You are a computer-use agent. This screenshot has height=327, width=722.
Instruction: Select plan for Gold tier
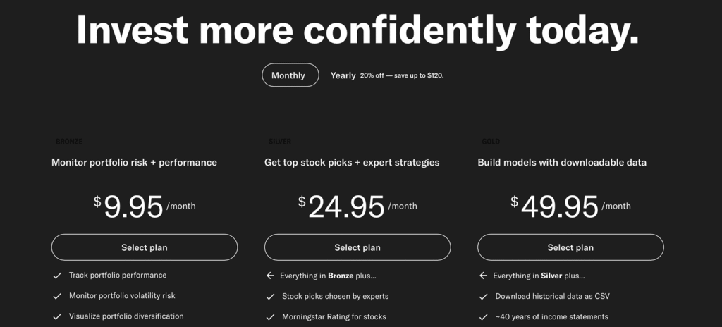point(570,247)
